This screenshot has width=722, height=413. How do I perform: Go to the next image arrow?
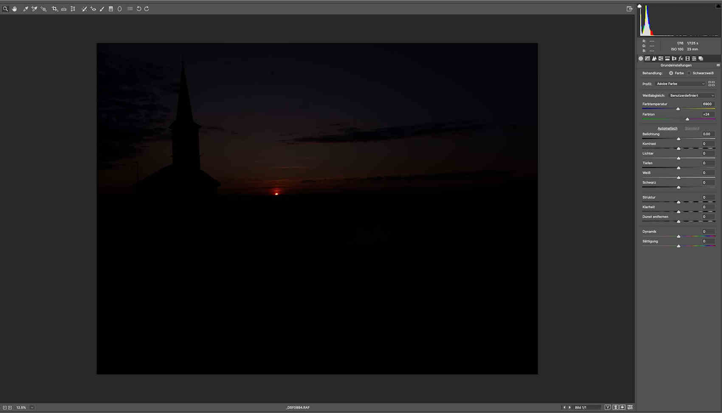point(570,407)
